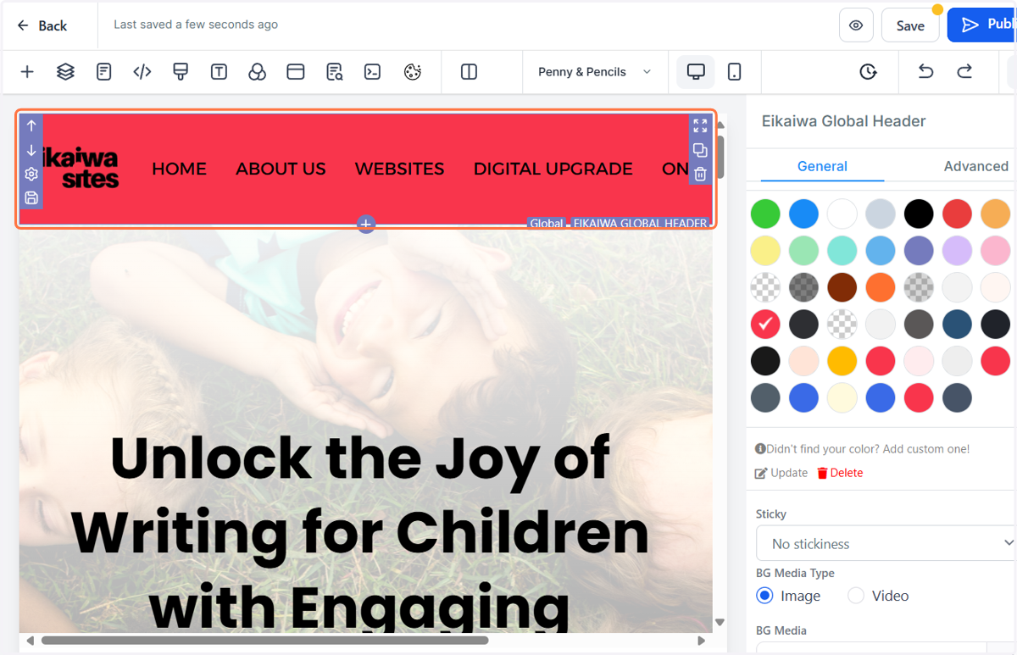The image size is (1017, 655).
Task: Click the Global label tag
Action: coord(547,224)
